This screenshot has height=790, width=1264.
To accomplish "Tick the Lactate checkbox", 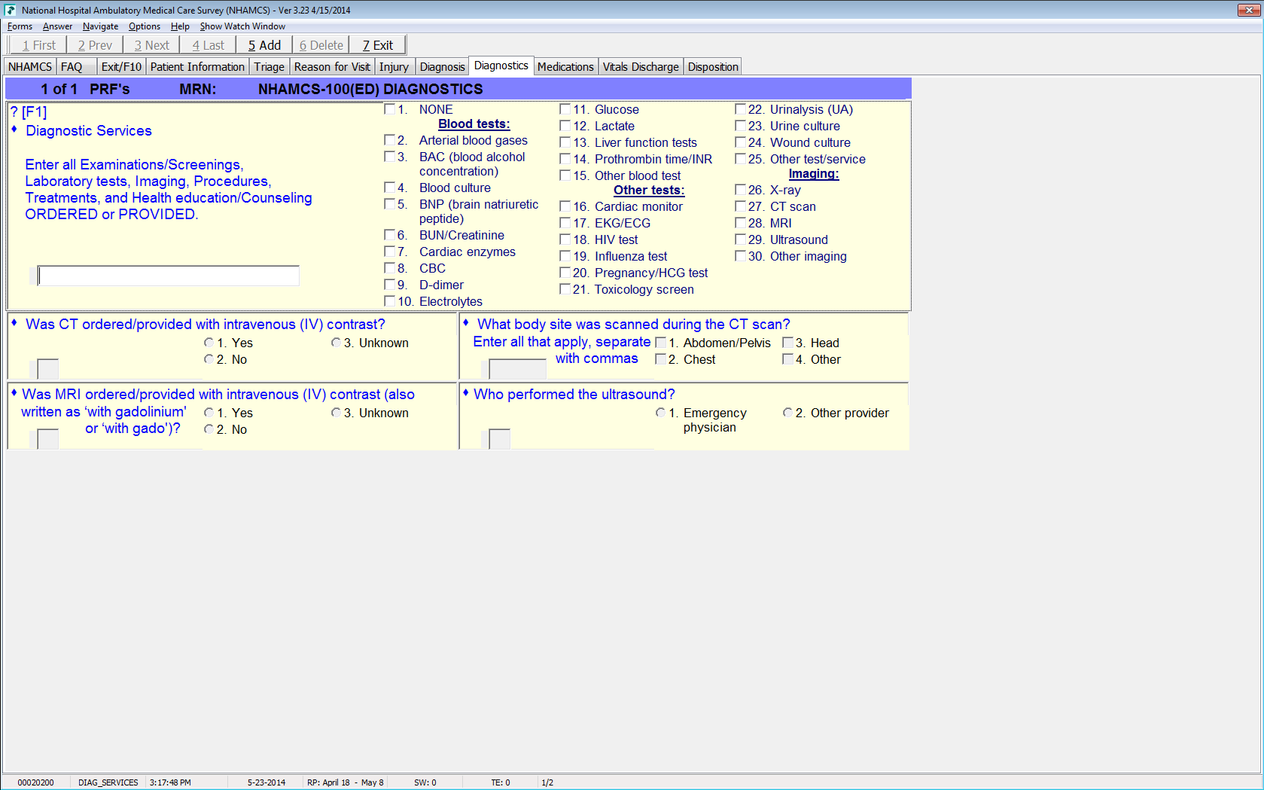I will tap(565, 126).
